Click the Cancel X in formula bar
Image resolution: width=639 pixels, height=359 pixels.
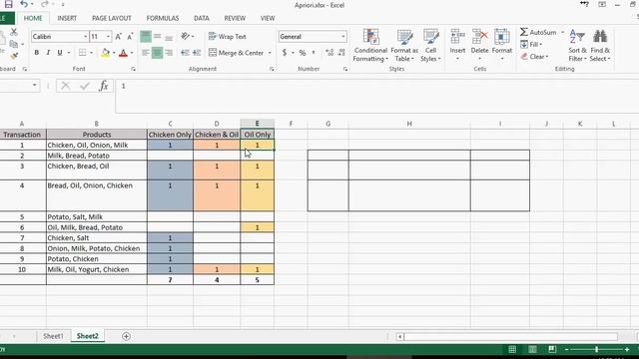66,86
